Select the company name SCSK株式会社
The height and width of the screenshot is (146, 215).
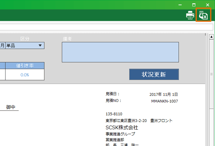(x=121, y=127)
